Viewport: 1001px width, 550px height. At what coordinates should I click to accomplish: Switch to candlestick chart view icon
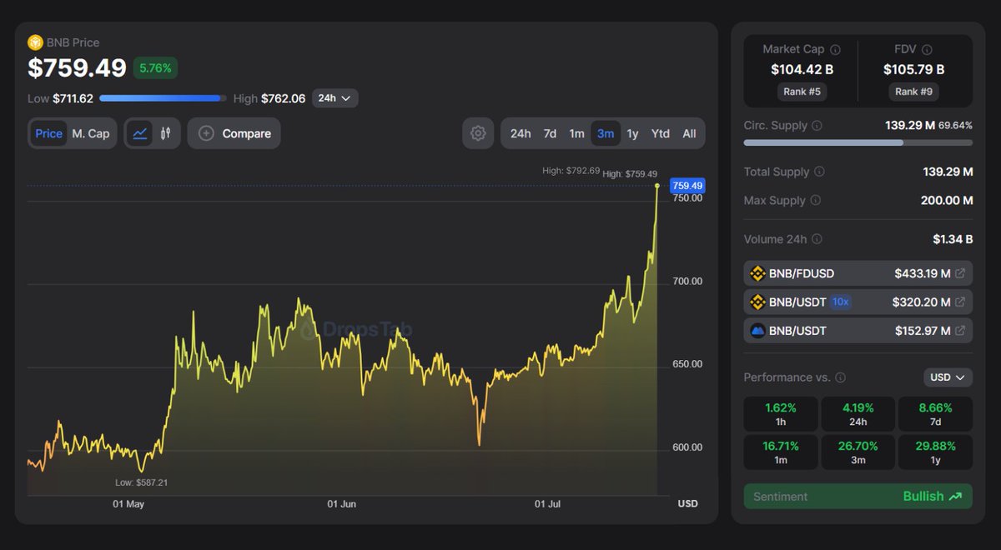click(x=165, y=133)
